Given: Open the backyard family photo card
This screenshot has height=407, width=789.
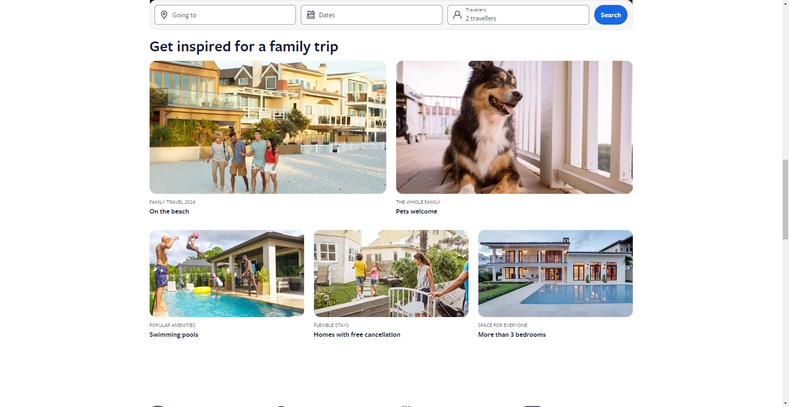Looking at the screenshot, I should click(x=391, y=274).
